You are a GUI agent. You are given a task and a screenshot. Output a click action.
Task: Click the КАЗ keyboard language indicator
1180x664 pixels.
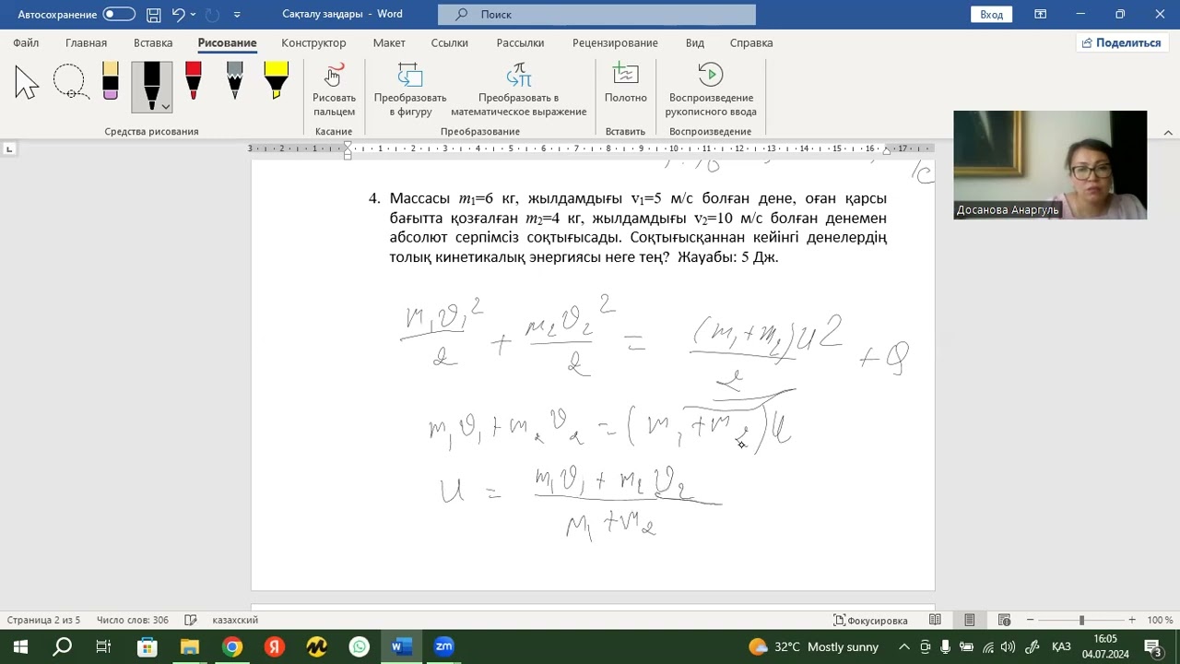[x=1061, y=646]
